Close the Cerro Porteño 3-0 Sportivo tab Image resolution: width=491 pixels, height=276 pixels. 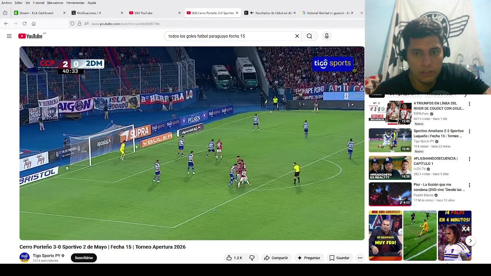click(237, 13)
